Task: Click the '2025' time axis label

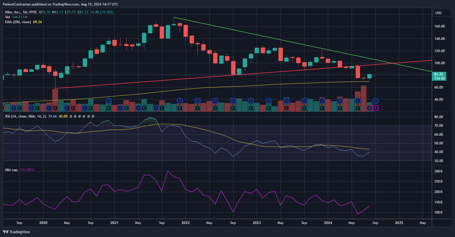Action: (399, 223)
